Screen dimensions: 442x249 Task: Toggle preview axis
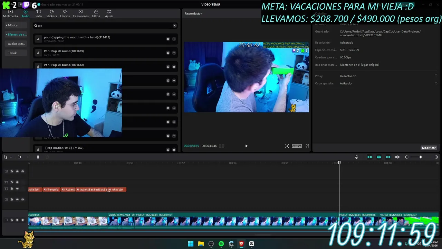click(x=397, y=157)
